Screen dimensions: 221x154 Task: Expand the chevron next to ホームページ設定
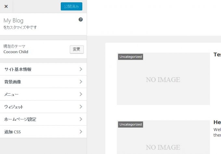81,119
